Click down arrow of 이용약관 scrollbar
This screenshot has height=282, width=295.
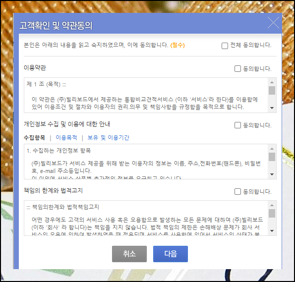272,108
